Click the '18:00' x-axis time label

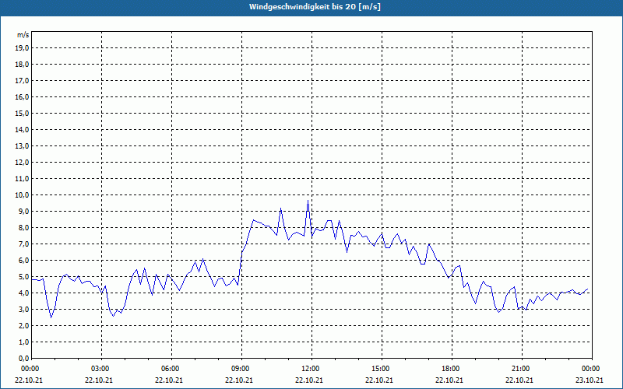tap(452, 369)
